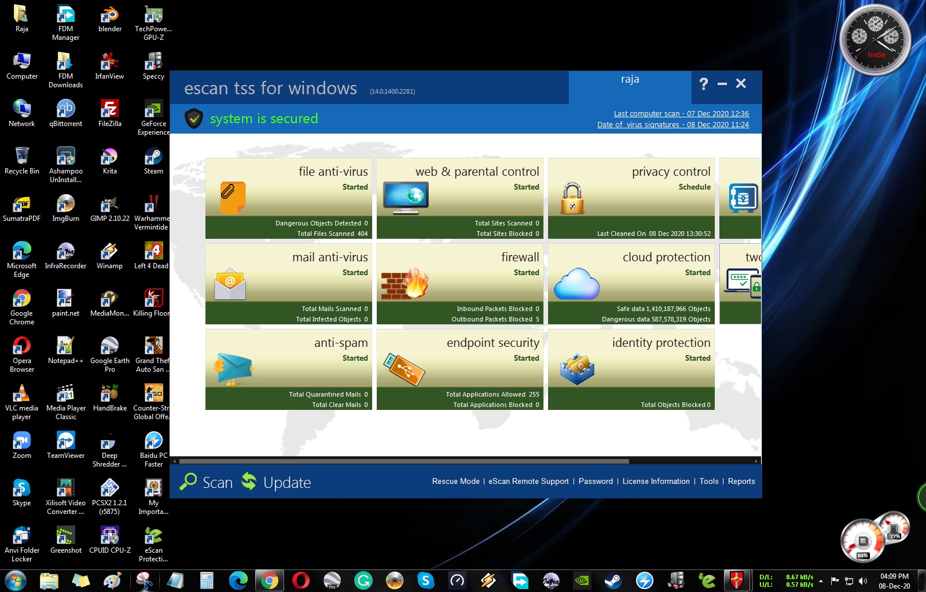The width and height of the screenshot is (926, 592).
Task: Switch to the raja user tab
Action: [630, 79]
